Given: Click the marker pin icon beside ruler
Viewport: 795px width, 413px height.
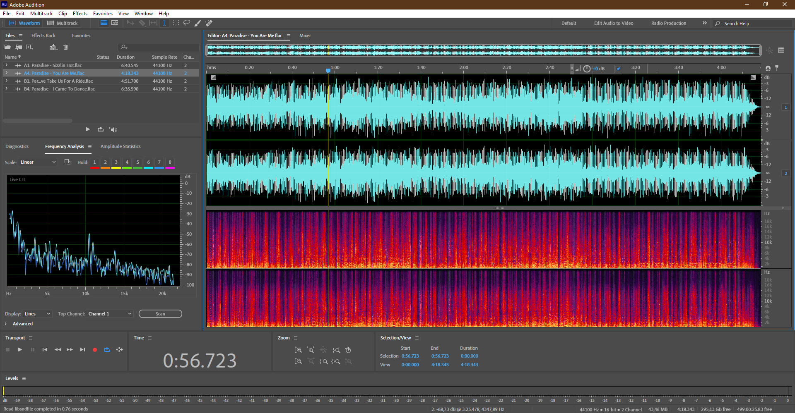Looking at the screenshot, I should 777,68.
